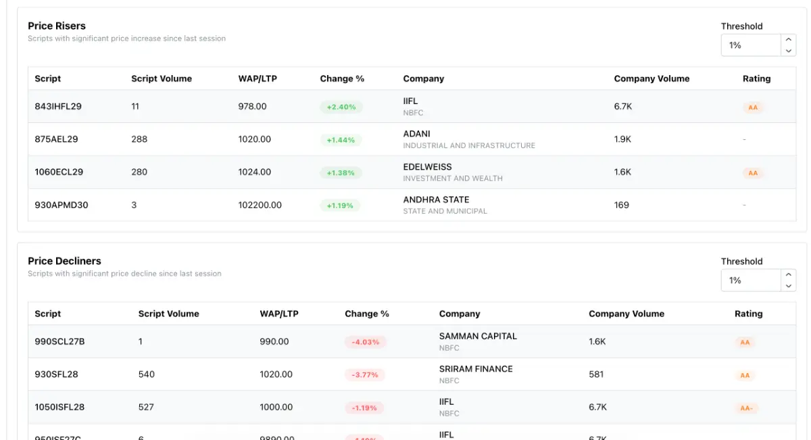Decrease Price Decliners threshold with down arrow

tap(788, 286)
